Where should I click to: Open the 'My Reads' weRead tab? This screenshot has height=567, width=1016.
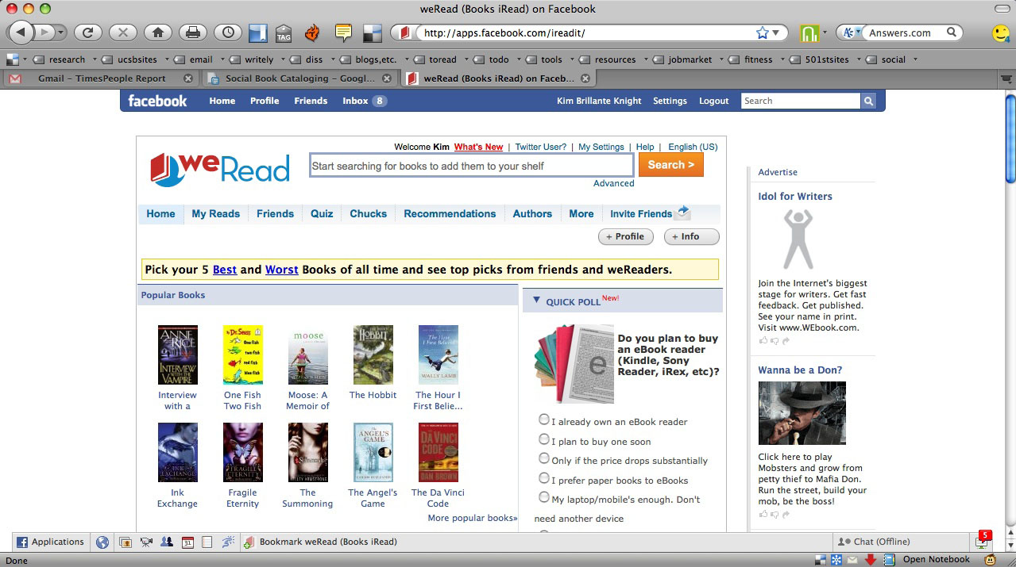[x=215, y=214]
